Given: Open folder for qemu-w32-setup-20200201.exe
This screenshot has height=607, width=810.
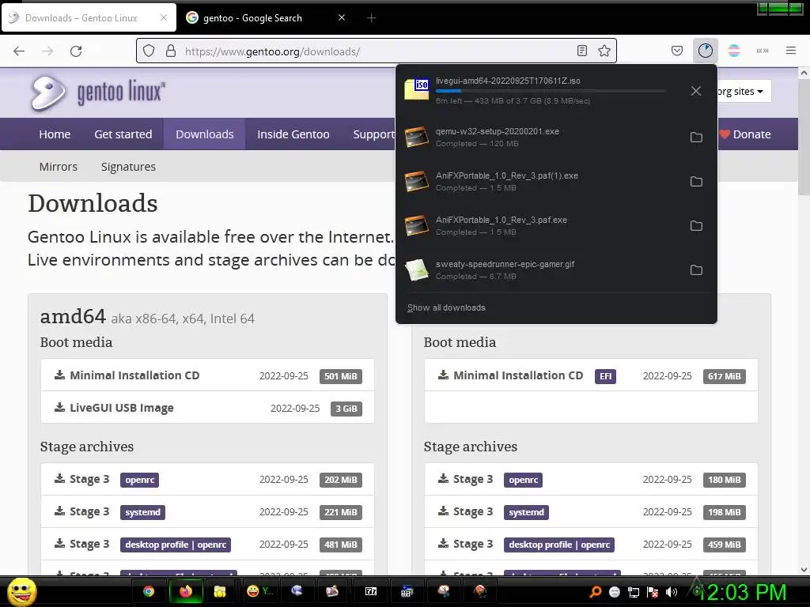Looking at the screenshot, I should (x=696, y=138).
